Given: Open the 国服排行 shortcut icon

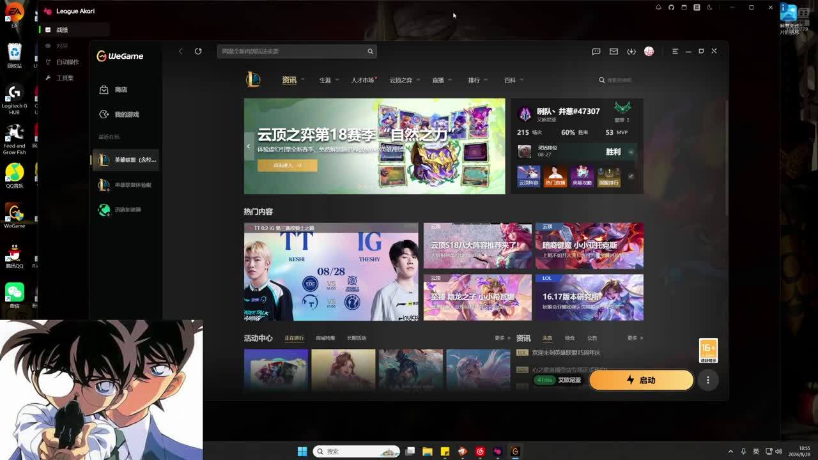Looking at the screenshot, I should coord(609,176).
